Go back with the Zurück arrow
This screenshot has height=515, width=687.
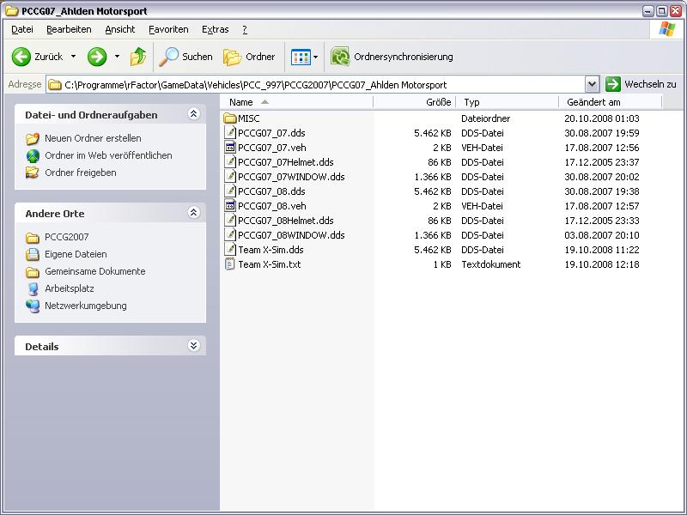(x=21, y=57)
